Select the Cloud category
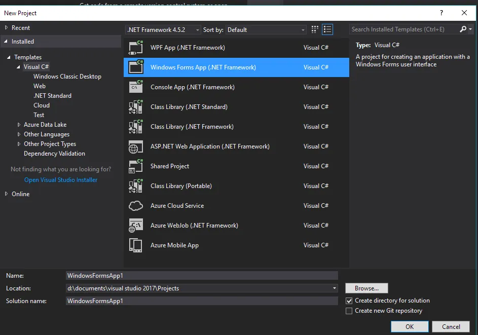This screenshot has width=478, height=335. point(42,105)
